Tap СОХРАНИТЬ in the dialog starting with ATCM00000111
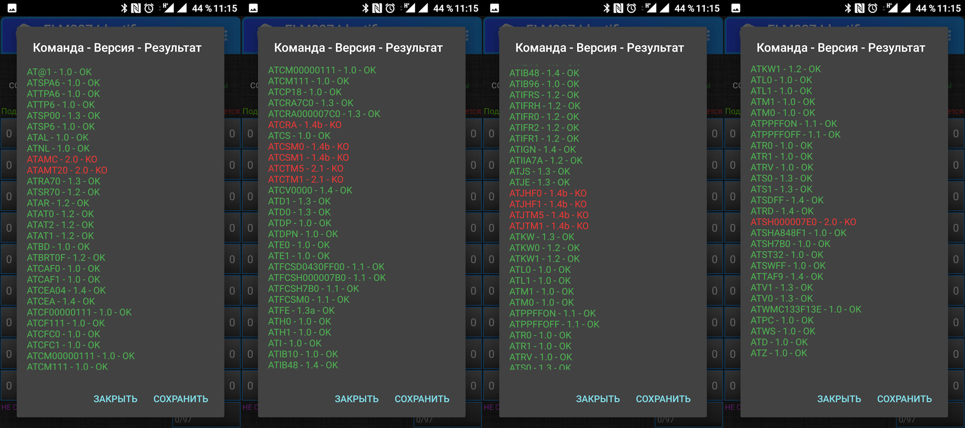Viewport: 965px width, 428px height. tap(422, 399)
